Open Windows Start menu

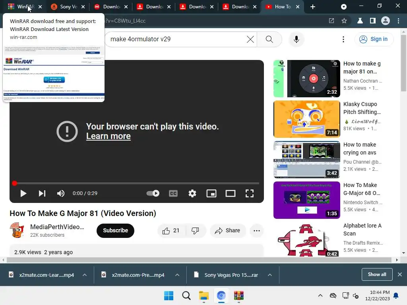tap(169, 295)
